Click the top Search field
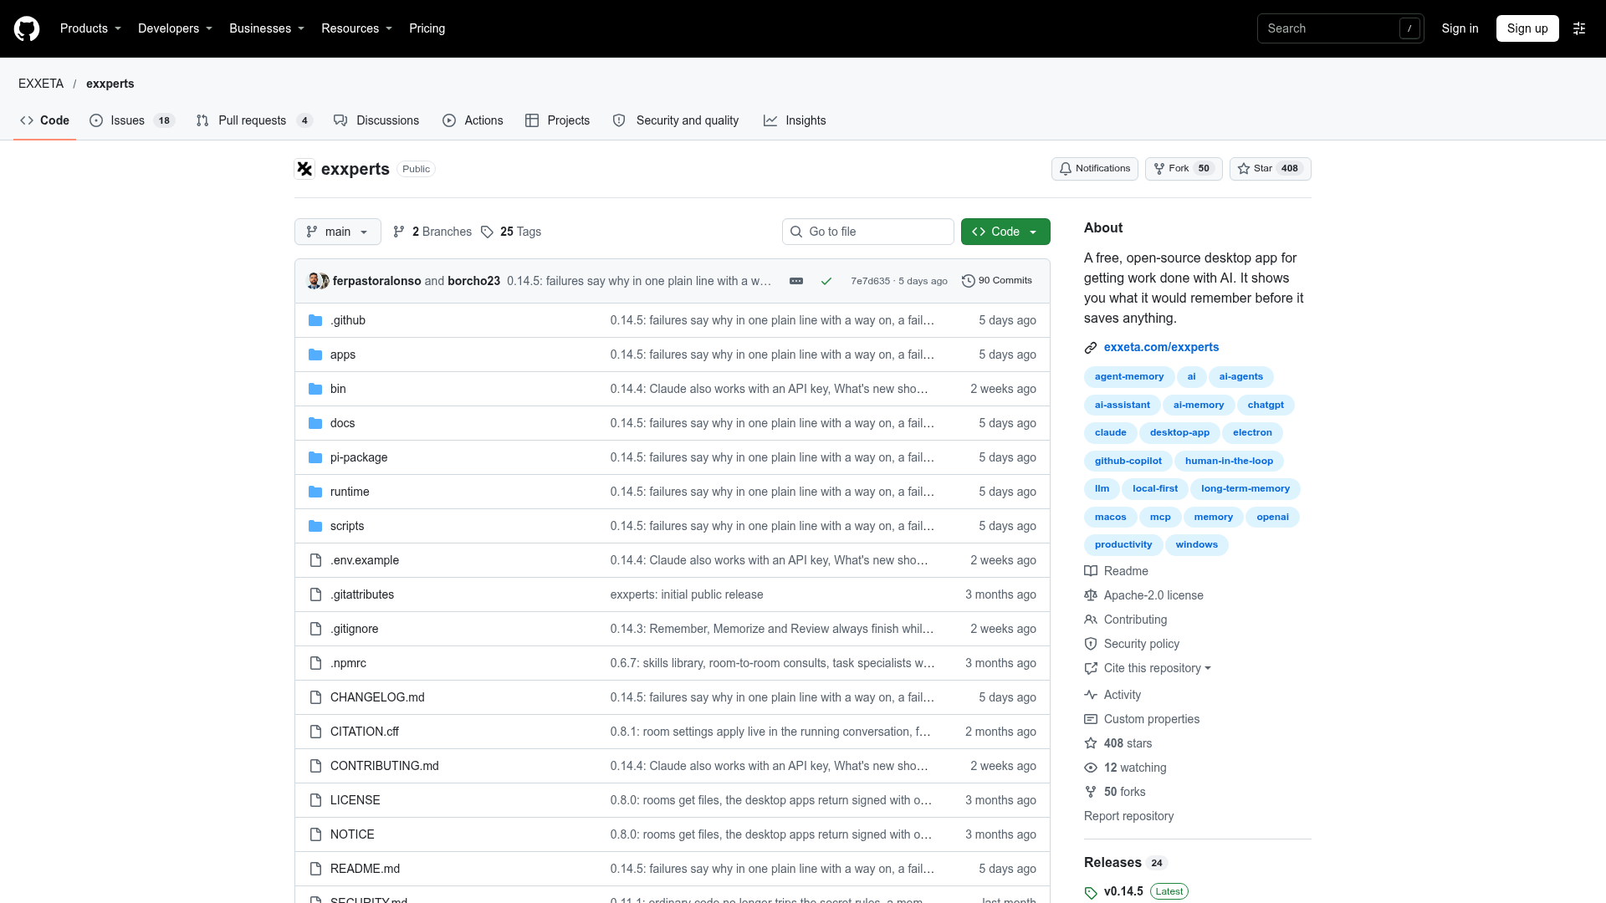 (1340, 28)
